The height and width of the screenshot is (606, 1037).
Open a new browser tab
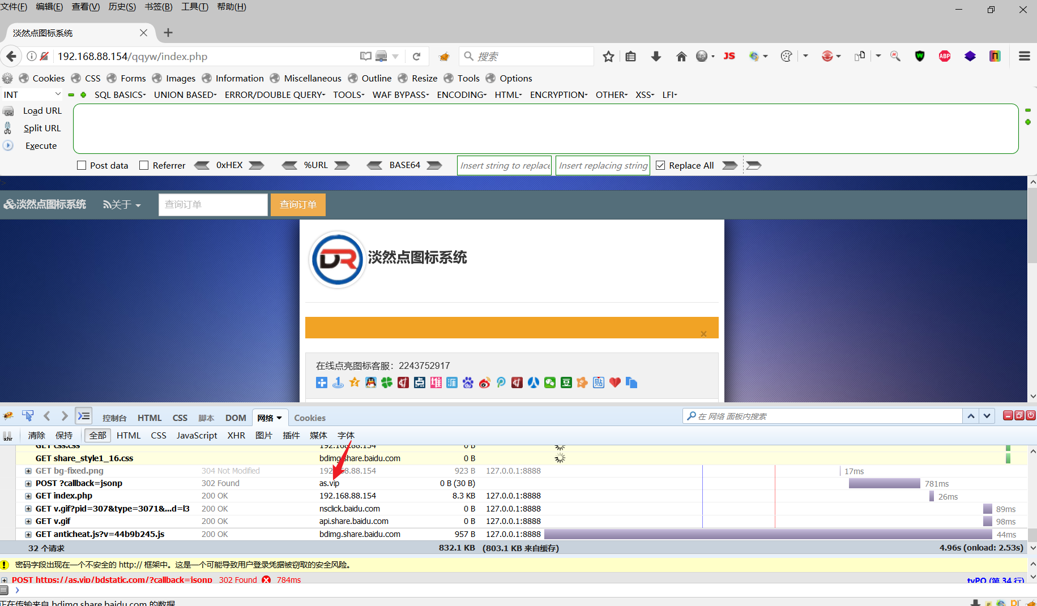(x=168, y=33)
